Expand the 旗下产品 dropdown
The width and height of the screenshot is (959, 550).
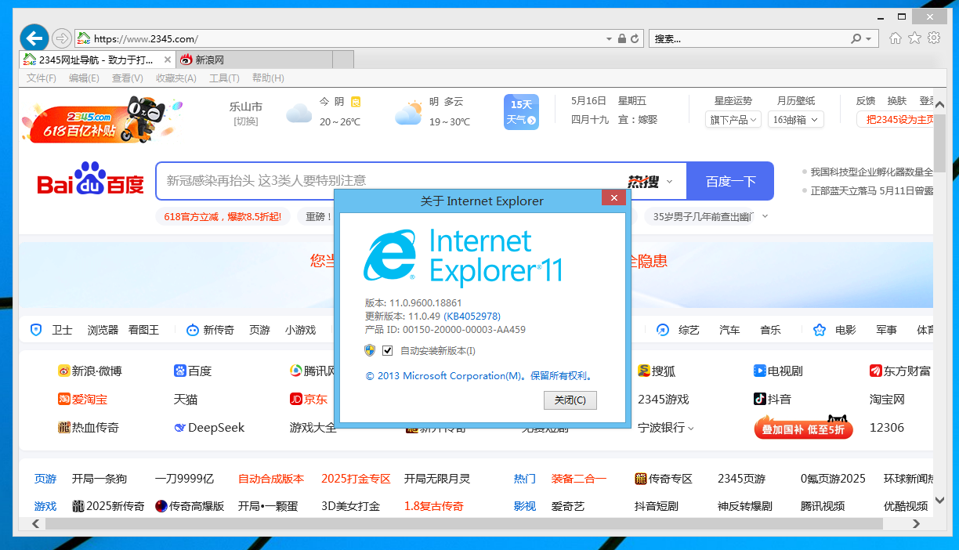733,120
